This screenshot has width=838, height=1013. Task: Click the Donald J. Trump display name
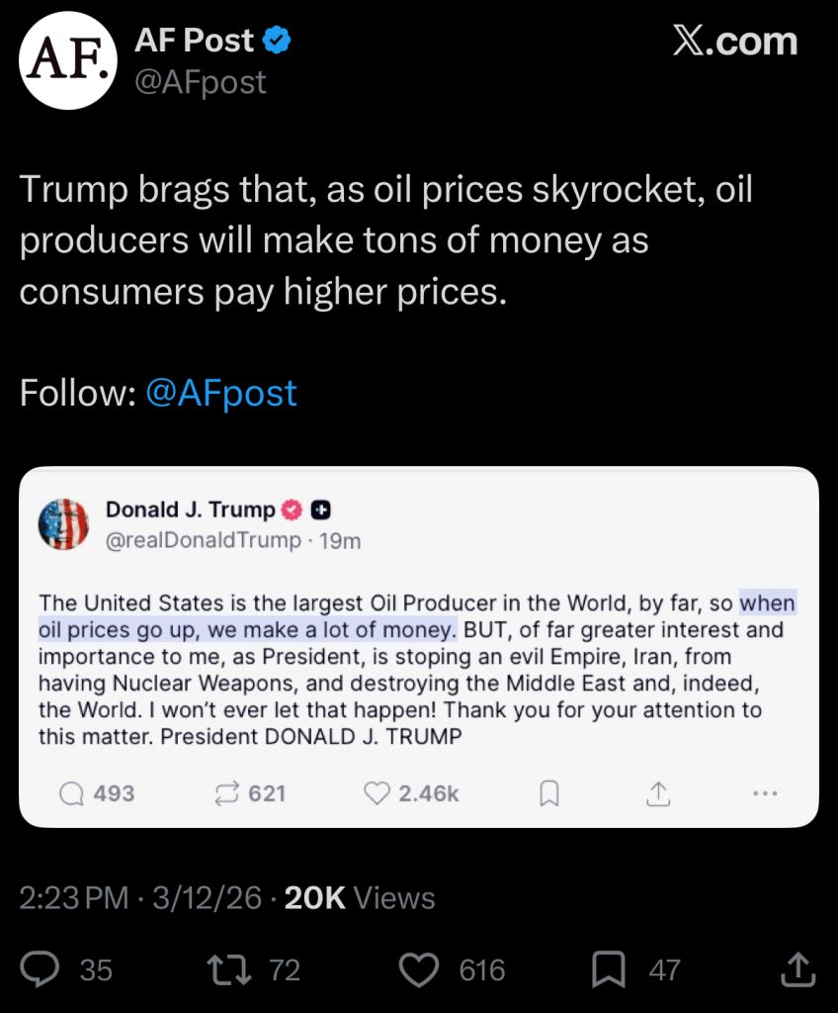point(190,509)
